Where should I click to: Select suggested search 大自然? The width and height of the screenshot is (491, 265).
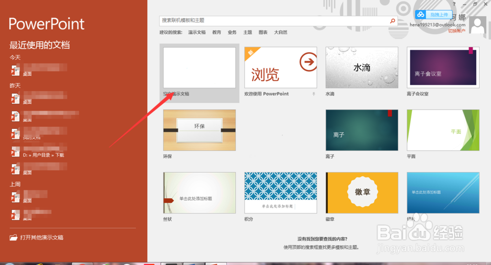coord(280,32)
